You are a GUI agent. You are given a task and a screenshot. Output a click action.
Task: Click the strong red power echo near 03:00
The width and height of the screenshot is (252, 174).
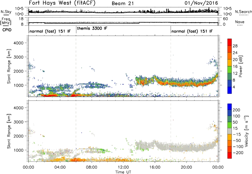pyautogui.click(x=50, y=95)
